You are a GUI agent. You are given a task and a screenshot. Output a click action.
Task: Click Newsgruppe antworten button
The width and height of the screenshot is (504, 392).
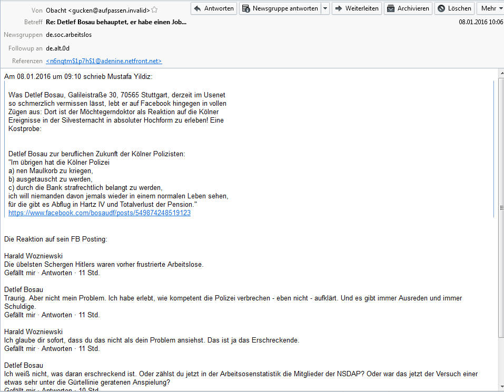pos(280,8)
